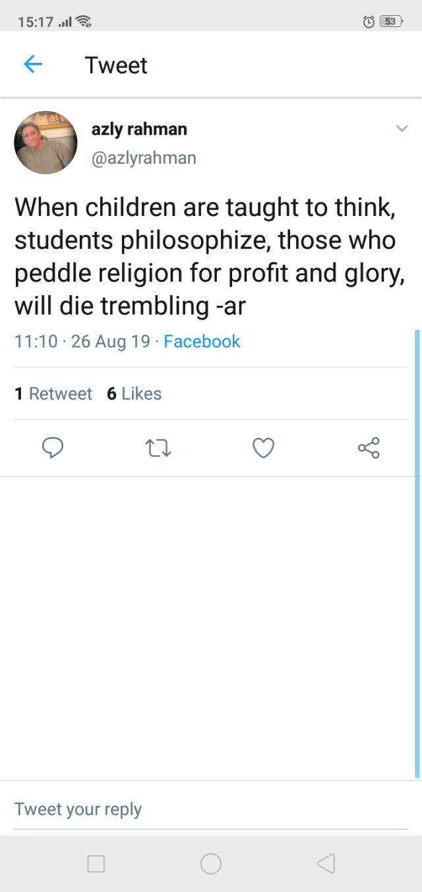View the 1 Retweet list

[53, 394]
